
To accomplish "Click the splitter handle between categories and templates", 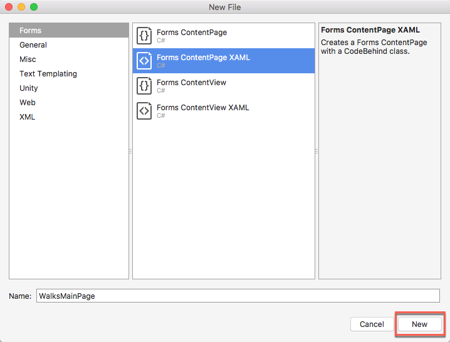I will coord(130,151).
